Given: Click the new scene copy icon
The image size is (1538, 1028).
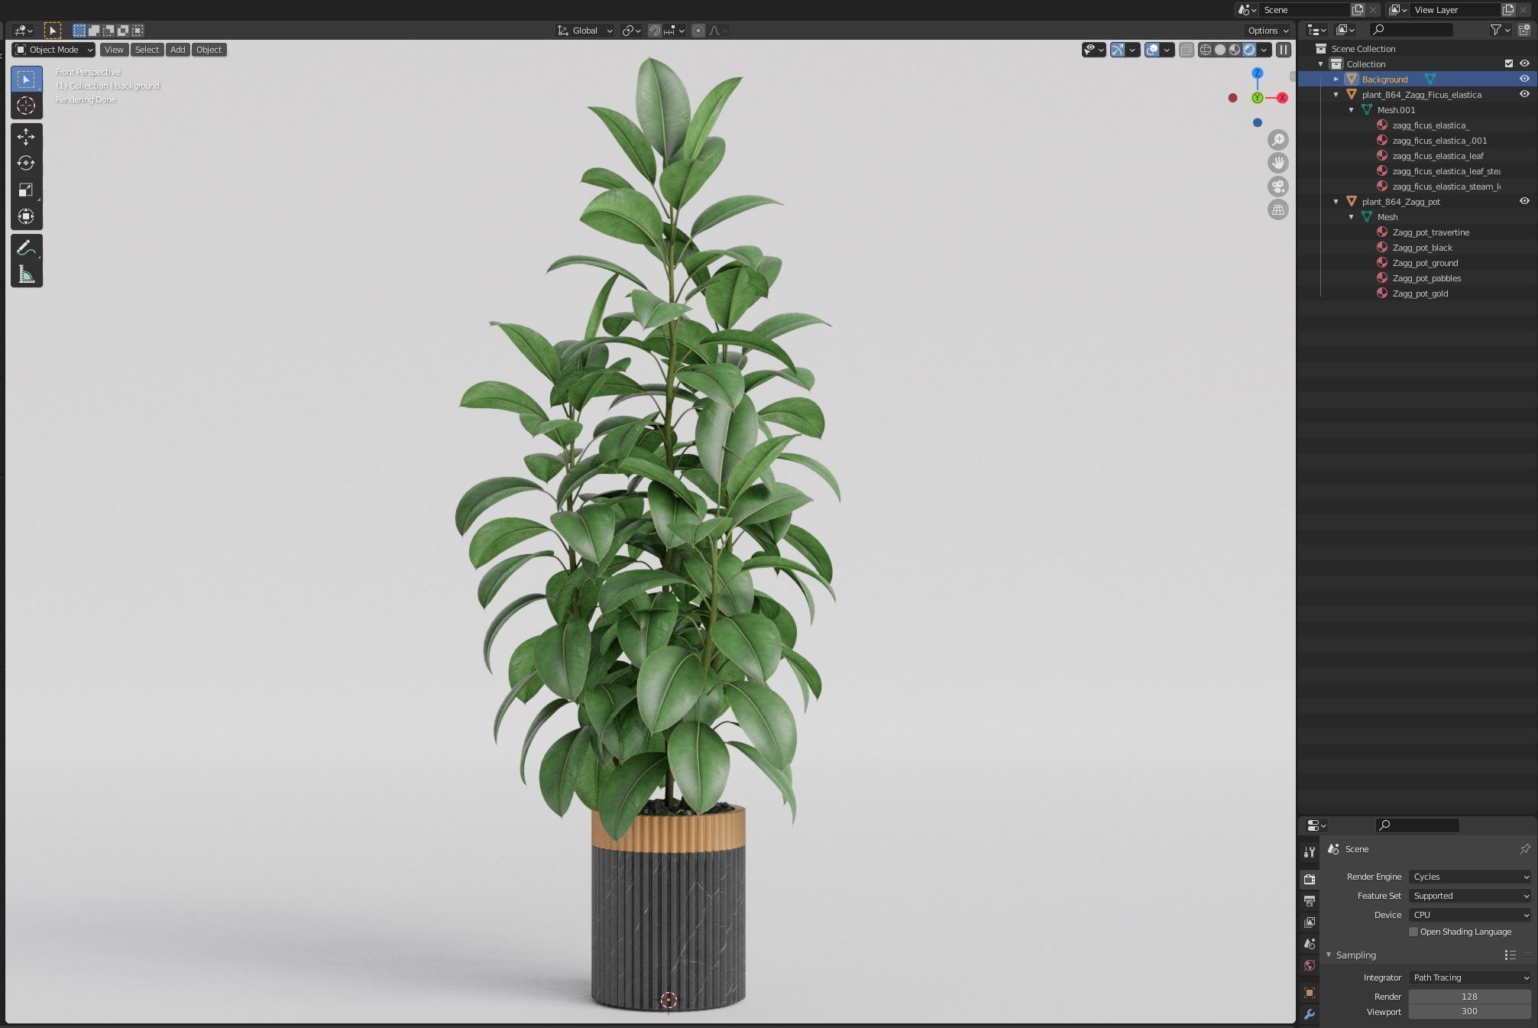Looking at the screenshot, I should click(x=1358, y=10).
